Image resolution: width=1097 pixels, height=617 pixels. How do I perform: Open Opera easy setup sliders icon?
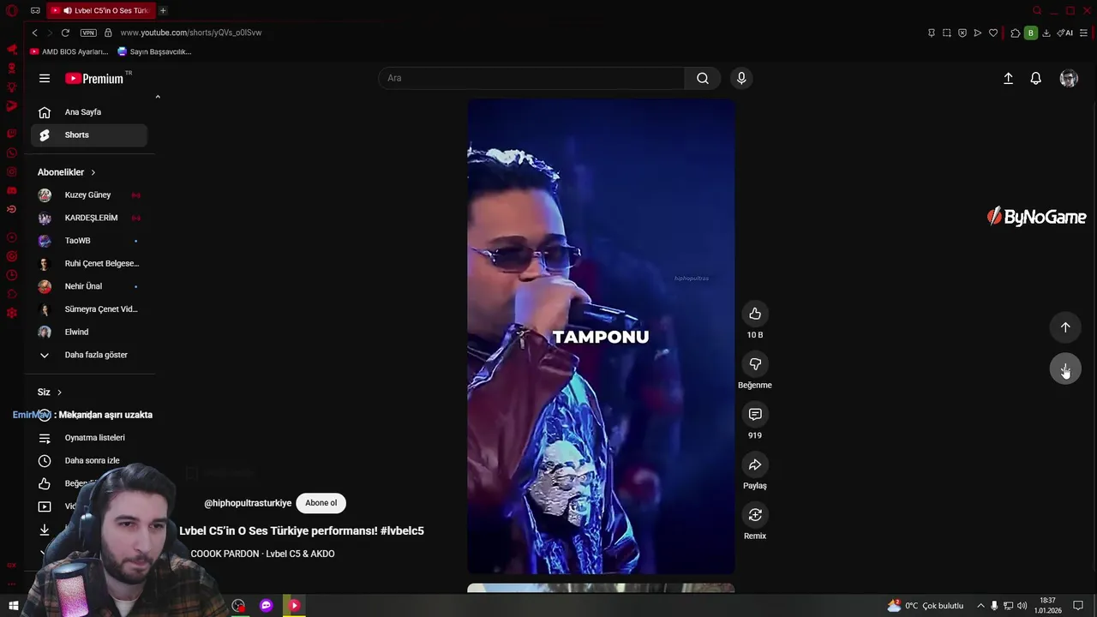pos(1084,33)
